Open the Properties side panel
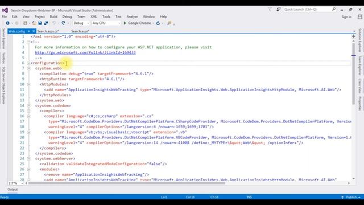364x205 pixels. coord(360,104)
